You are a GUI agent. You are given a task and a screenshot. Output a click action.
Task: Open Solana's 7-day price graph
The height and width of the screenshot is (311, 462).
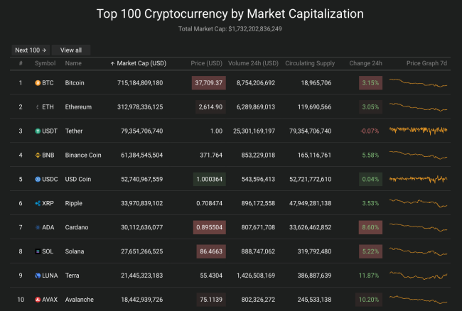418,251
